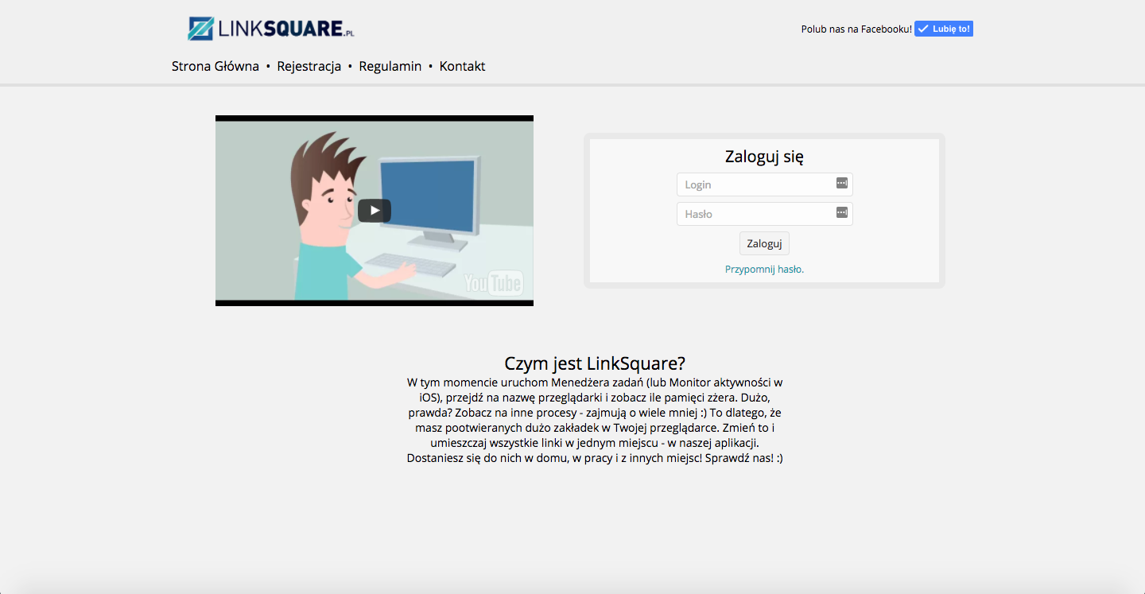Image resolution: width=1145 pixels, height=594 pixels.
Task: Open the Regulamin menu item
Action: tap(390, 67)
